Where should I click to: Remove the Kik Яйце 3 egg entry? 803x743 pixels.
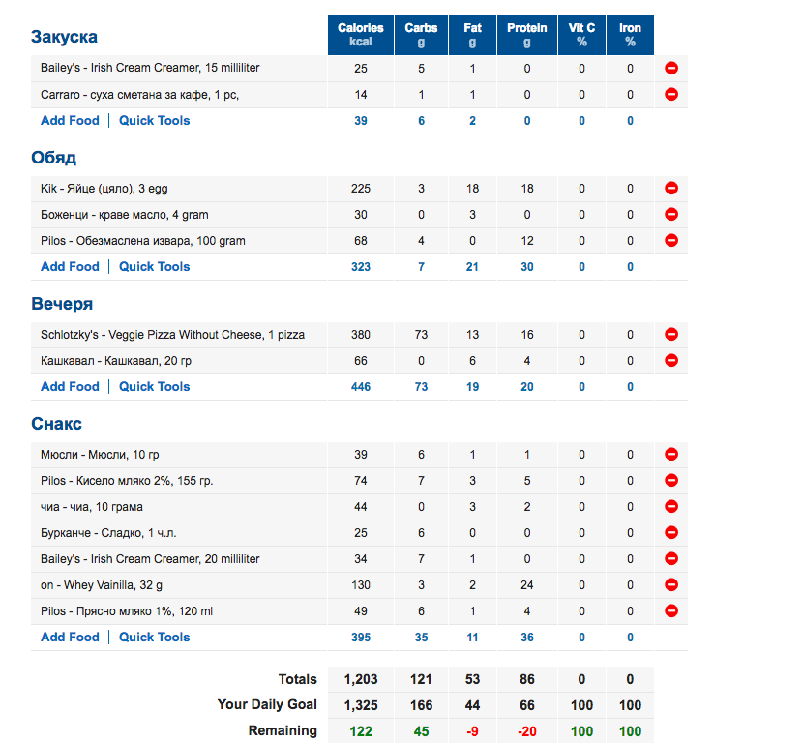(x=671, y=189)
